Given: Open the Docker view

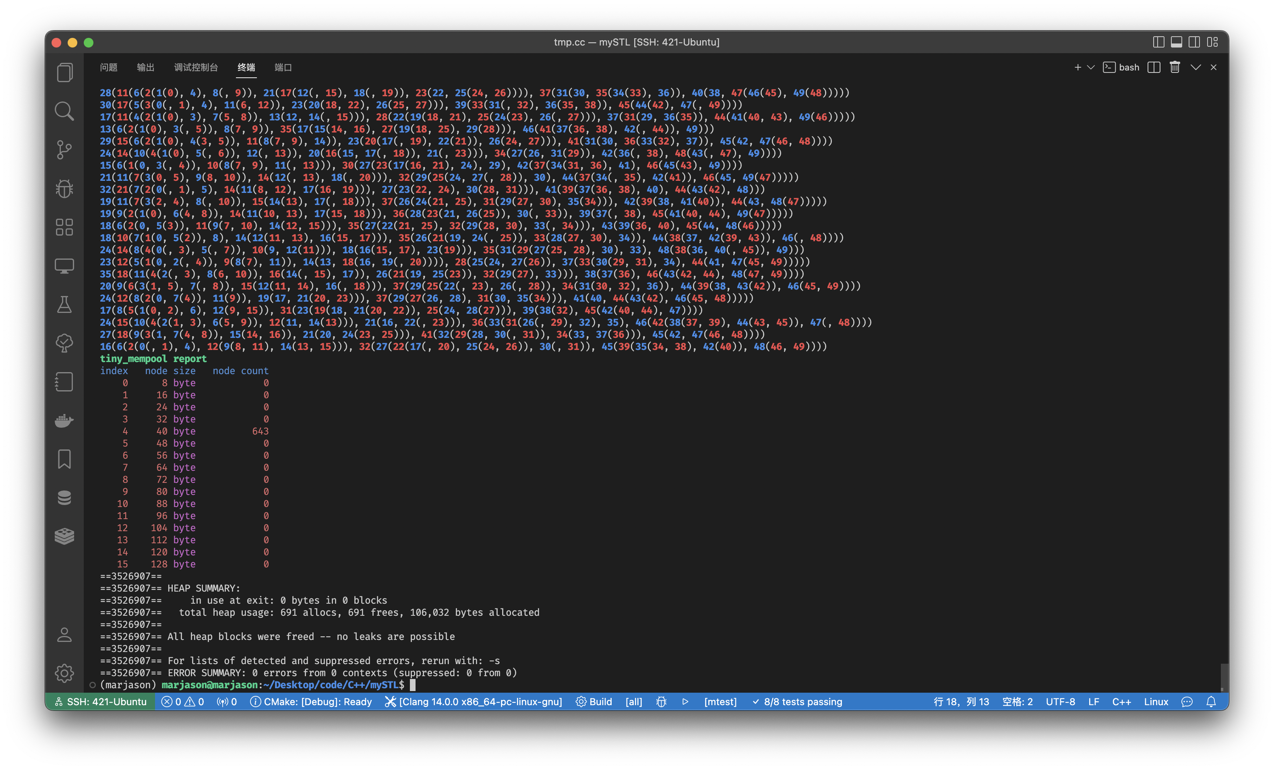Looking at the screenshot, I should [64, 420].
